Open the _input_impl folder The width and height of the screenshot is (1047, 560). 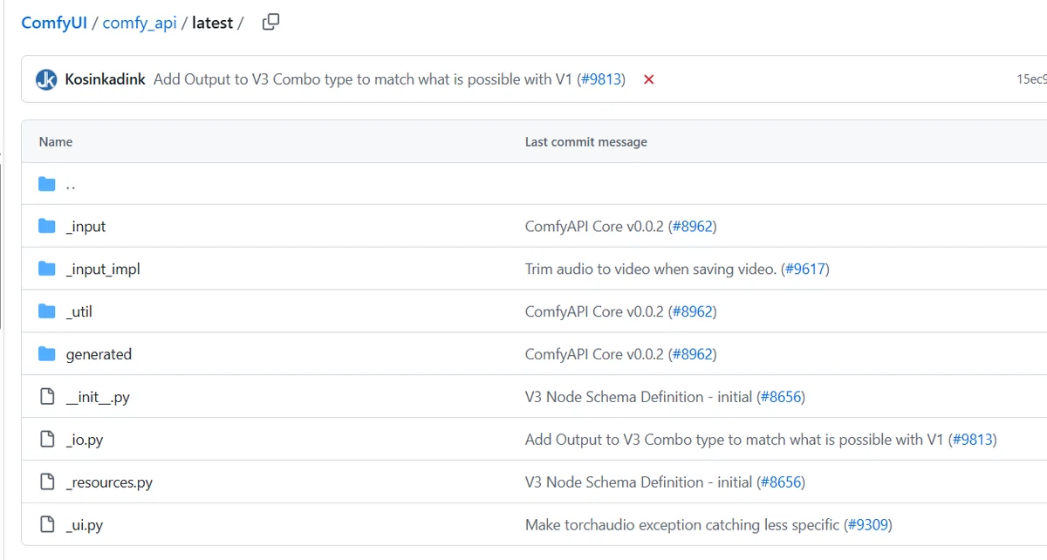pos(103,269)
